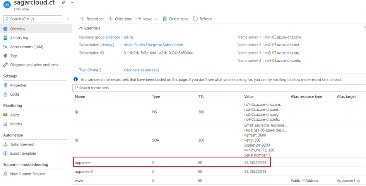This screenshot has width=366, height=186.
Task: Click 'Click here to add tags' link
Action: click(x=141, y=70)
